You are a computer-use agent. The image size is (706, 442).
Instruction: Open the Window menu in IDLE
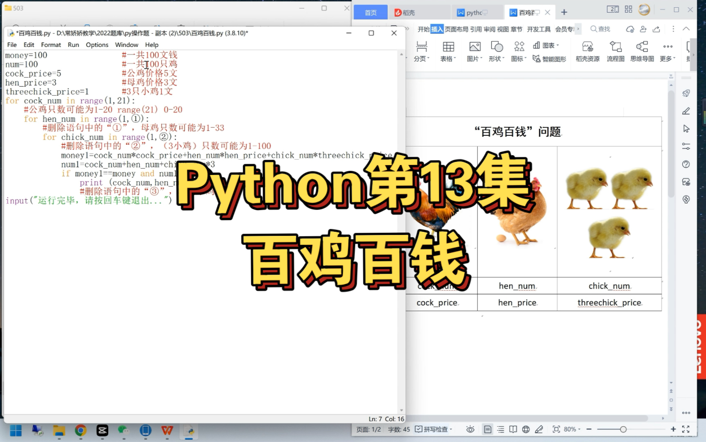(127, 45)
